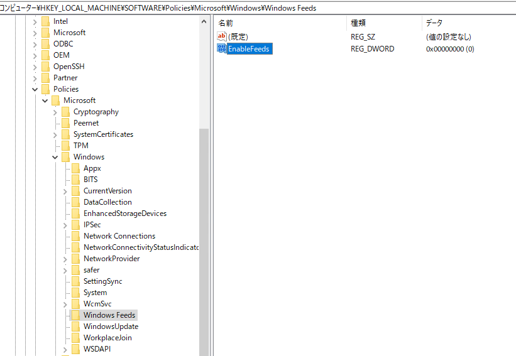Select the Windows Feeds key
This screenshot has height=356, width=516.
point(109,315)
